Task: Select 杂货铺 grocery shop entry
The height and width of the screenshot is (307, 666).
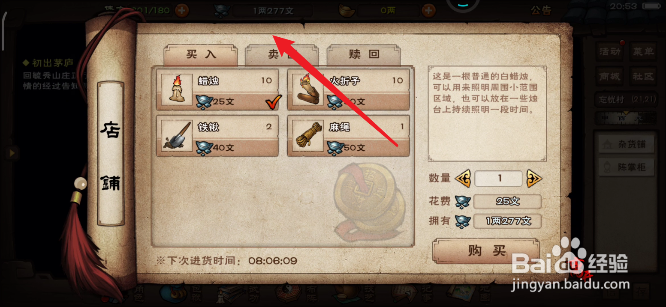Action: [627, 144]
